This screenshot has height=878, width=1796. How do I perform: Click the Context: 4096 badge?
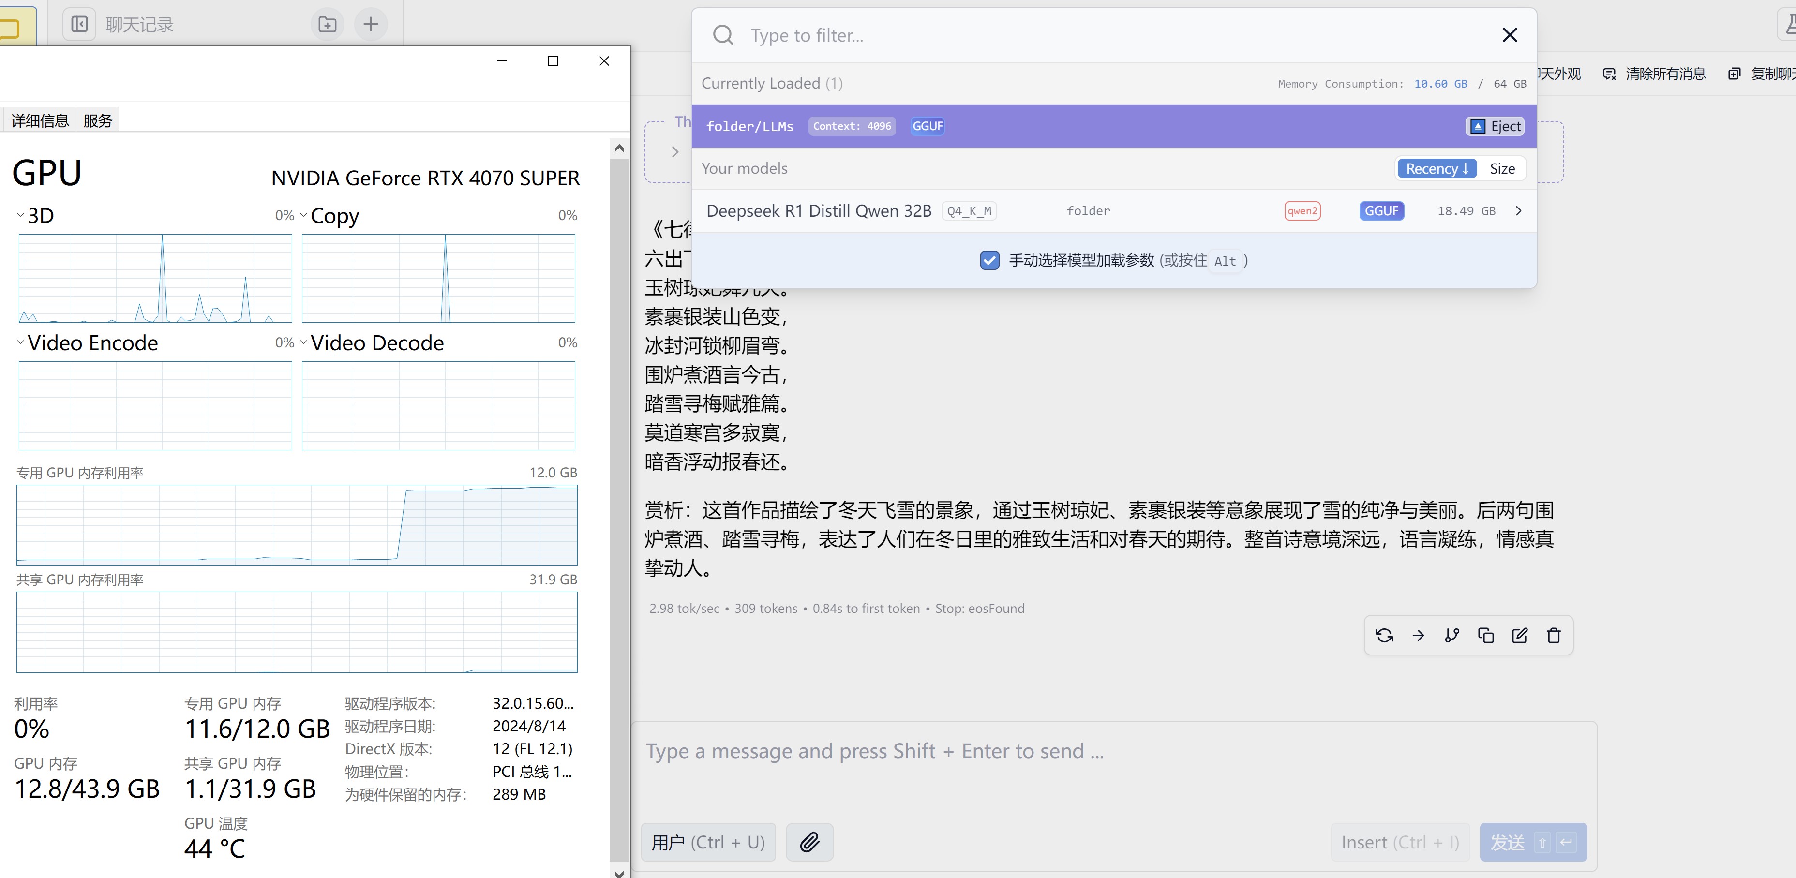(x=852, y=126)
